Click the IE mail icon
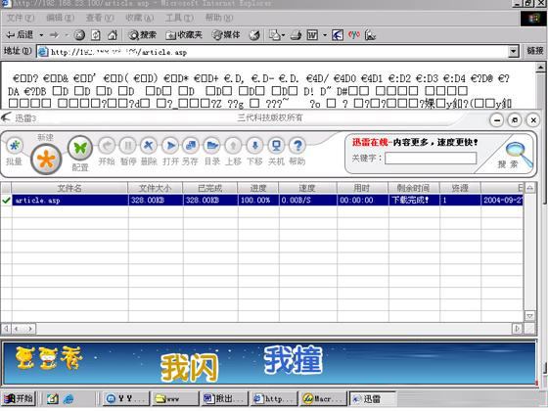548x411 pixels. coord(275,35)
